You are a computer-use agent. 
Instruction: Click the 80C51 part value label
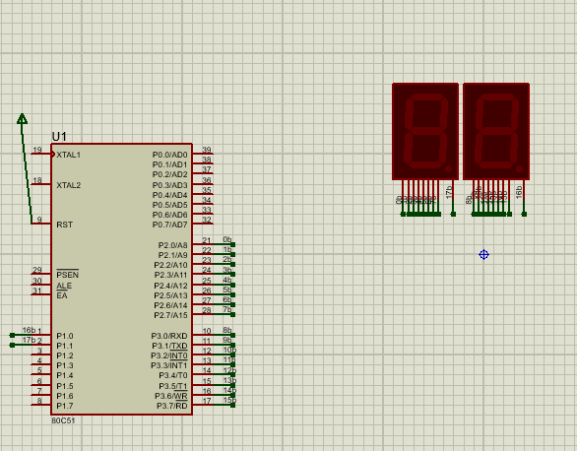click(x=63, y=420)
